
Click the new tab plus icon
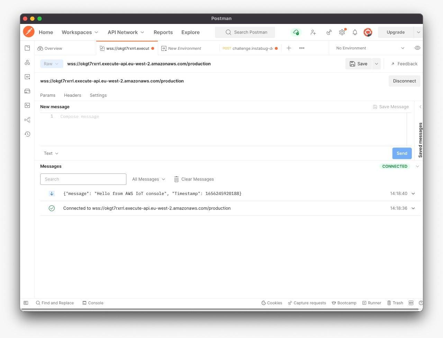(289, 48)
